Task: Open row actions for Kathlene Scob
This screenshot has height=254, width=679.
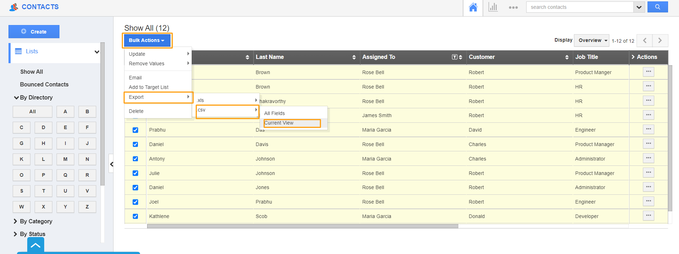Action: click(x=648, y=216)
